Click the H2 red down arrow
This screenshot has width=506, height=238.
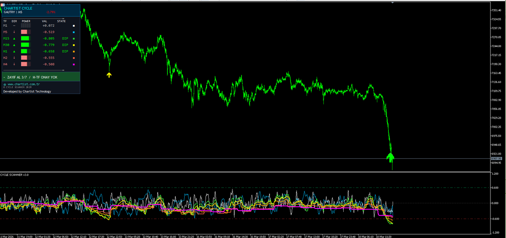[x=14, y=58]
